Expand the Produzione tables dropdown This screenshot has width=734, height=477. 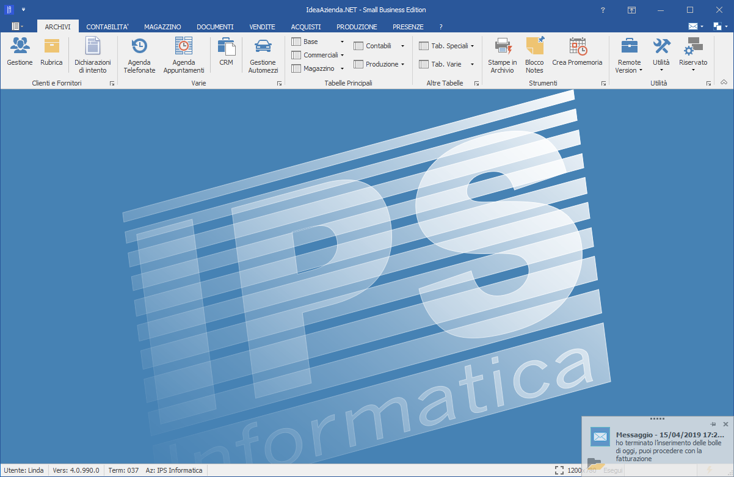click(402, 64)
